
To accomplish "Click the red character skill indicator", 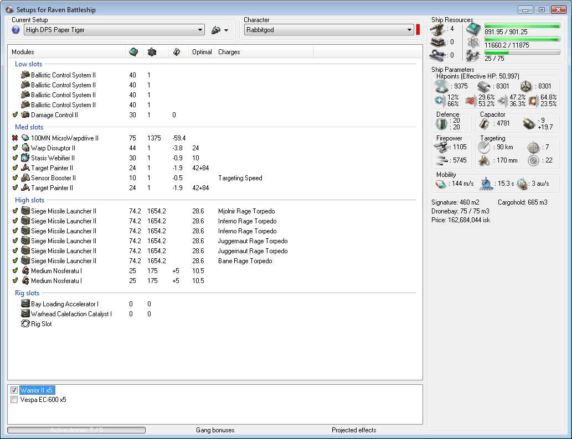I will click(418, 30).
